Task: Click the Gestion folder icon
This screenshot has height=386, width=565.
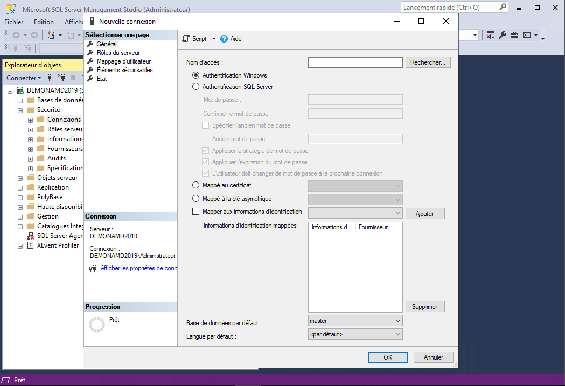Action: coord(31,216)
